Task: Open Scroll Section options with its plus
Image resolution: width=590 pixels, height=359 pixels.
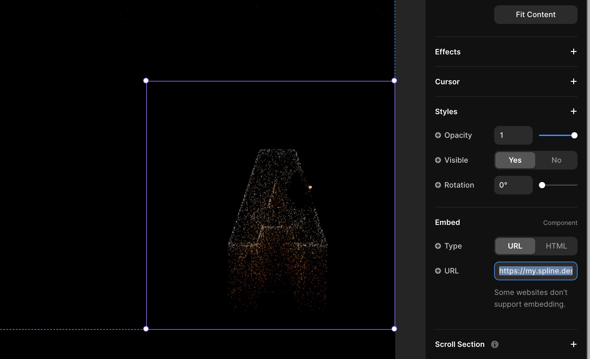Action: (574, 344)
